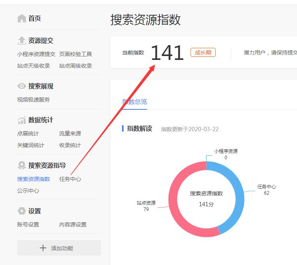Viewport: 297px width, 265px height.
Task: Switch to the 指数总览 tab
Action: coord(134,102)
